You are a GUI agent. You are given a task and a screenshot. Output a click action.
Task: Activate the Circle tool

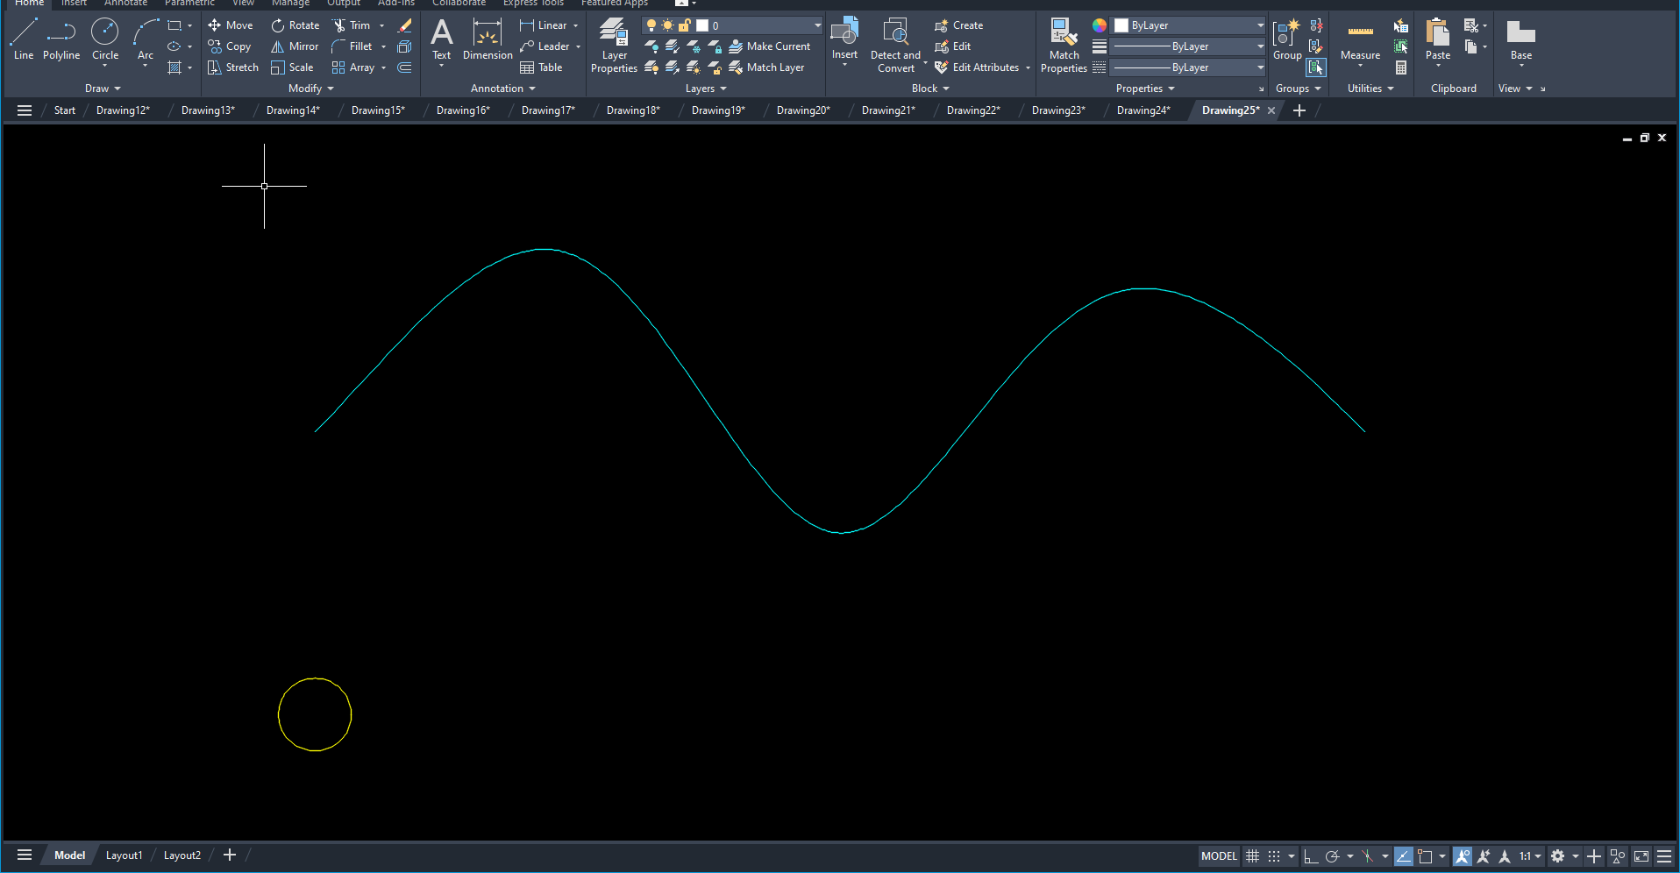tap(105, 40)
